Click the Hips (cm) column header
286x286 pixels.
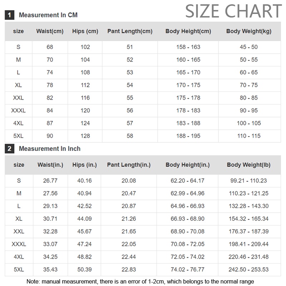click(x=85, y=31)
